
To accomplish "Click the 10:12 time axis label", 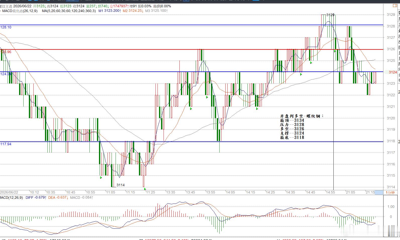I will pos(34,192).
